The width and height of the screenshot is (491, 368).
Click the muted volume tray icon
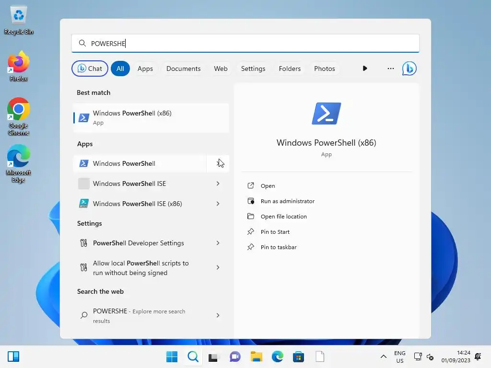click(x=430, y=356)
